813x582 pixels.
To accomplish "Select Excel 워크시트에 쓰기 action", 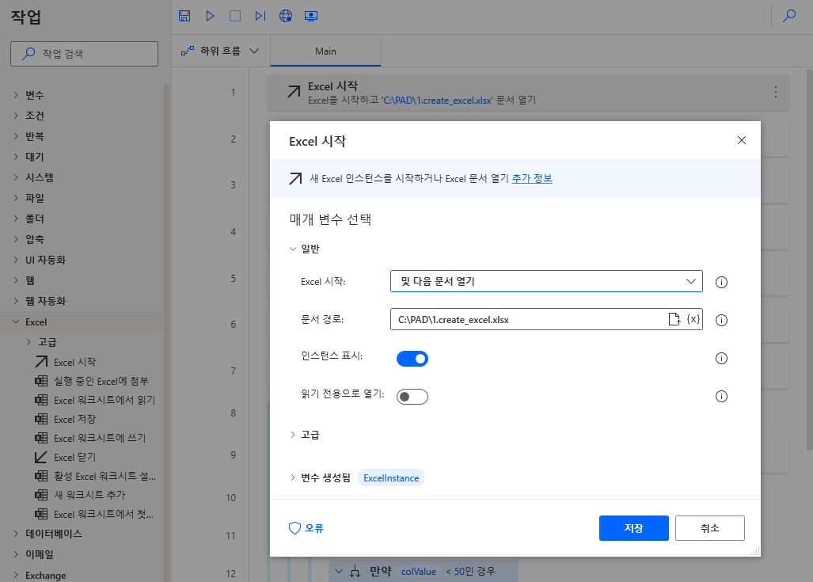I will click(x=90, y=439).
